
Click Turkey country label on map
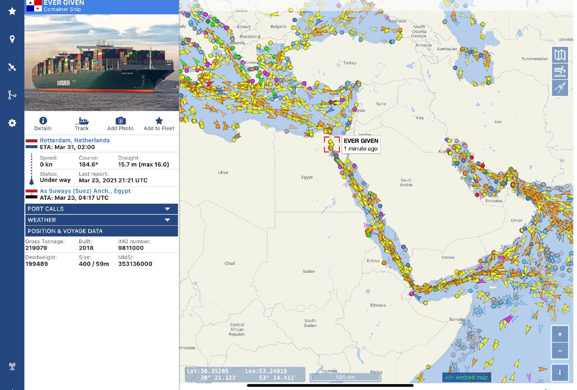(x=350, y=63)
